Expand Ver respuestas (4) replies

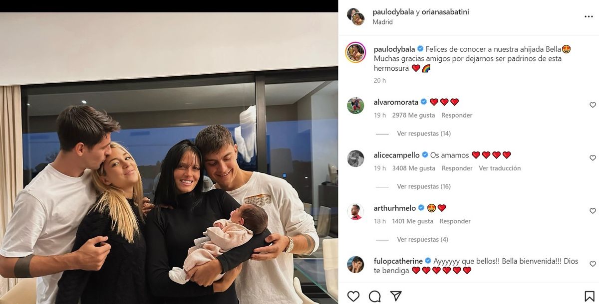(422, 240)
